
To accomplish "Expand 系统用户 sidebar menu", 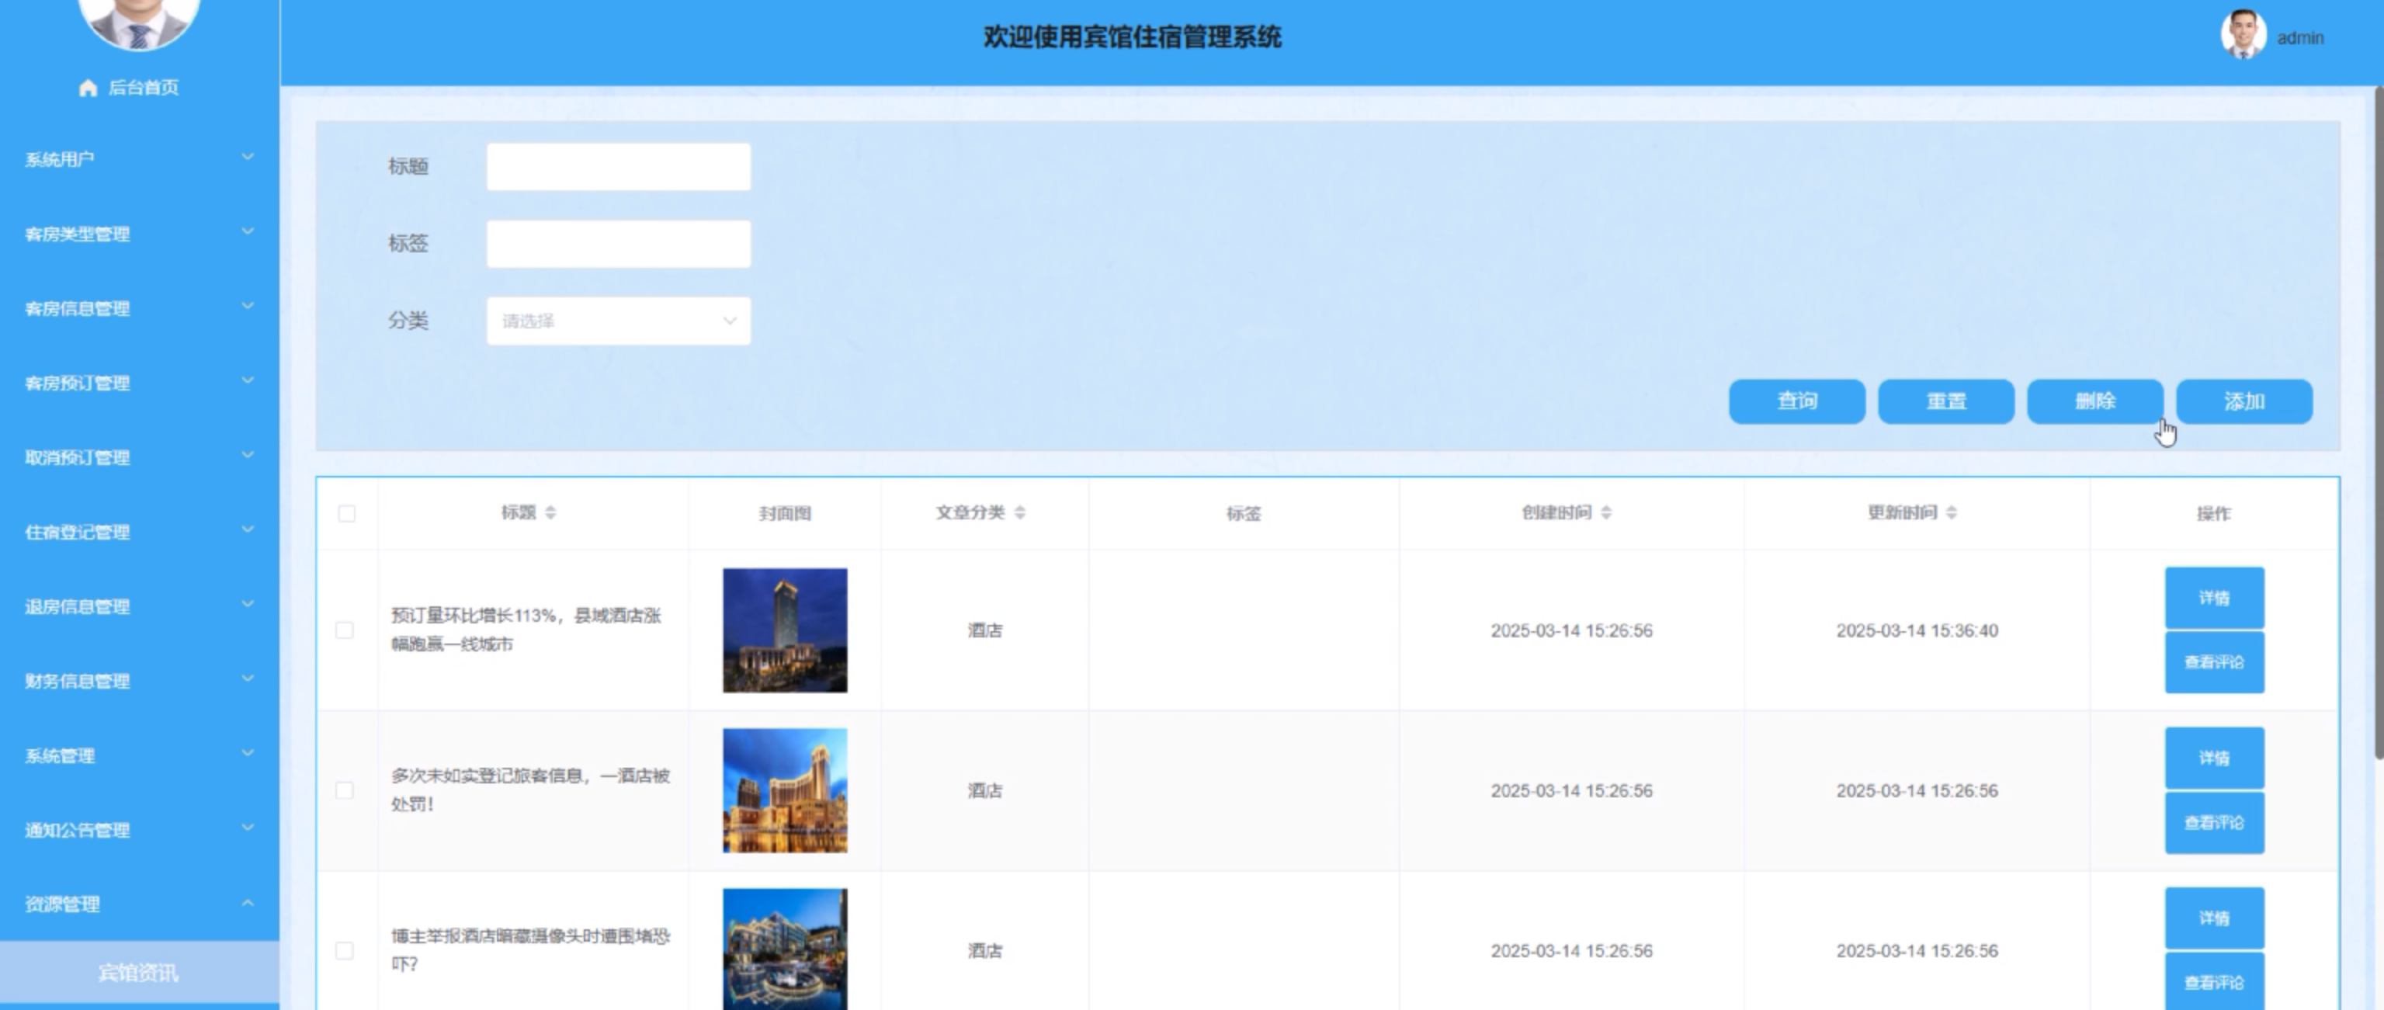I will pyautogui.click(x=139, y=159).
